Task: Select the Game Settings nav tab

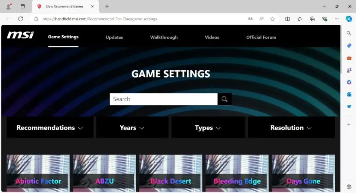Action: pos(63,37)
